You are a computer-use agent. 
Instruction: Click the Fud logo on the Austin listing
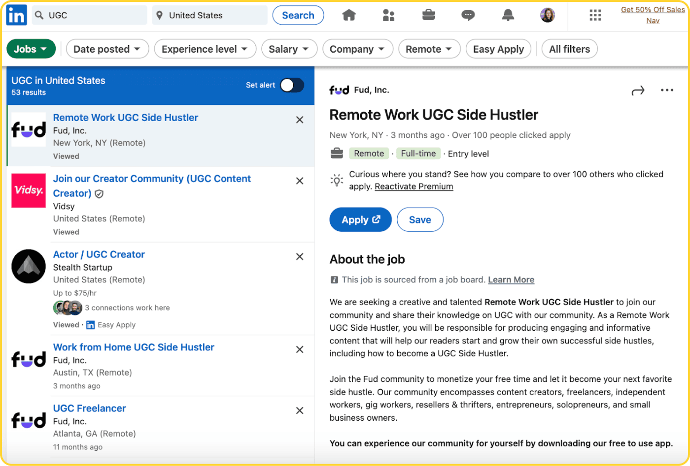tap(29, 359)
